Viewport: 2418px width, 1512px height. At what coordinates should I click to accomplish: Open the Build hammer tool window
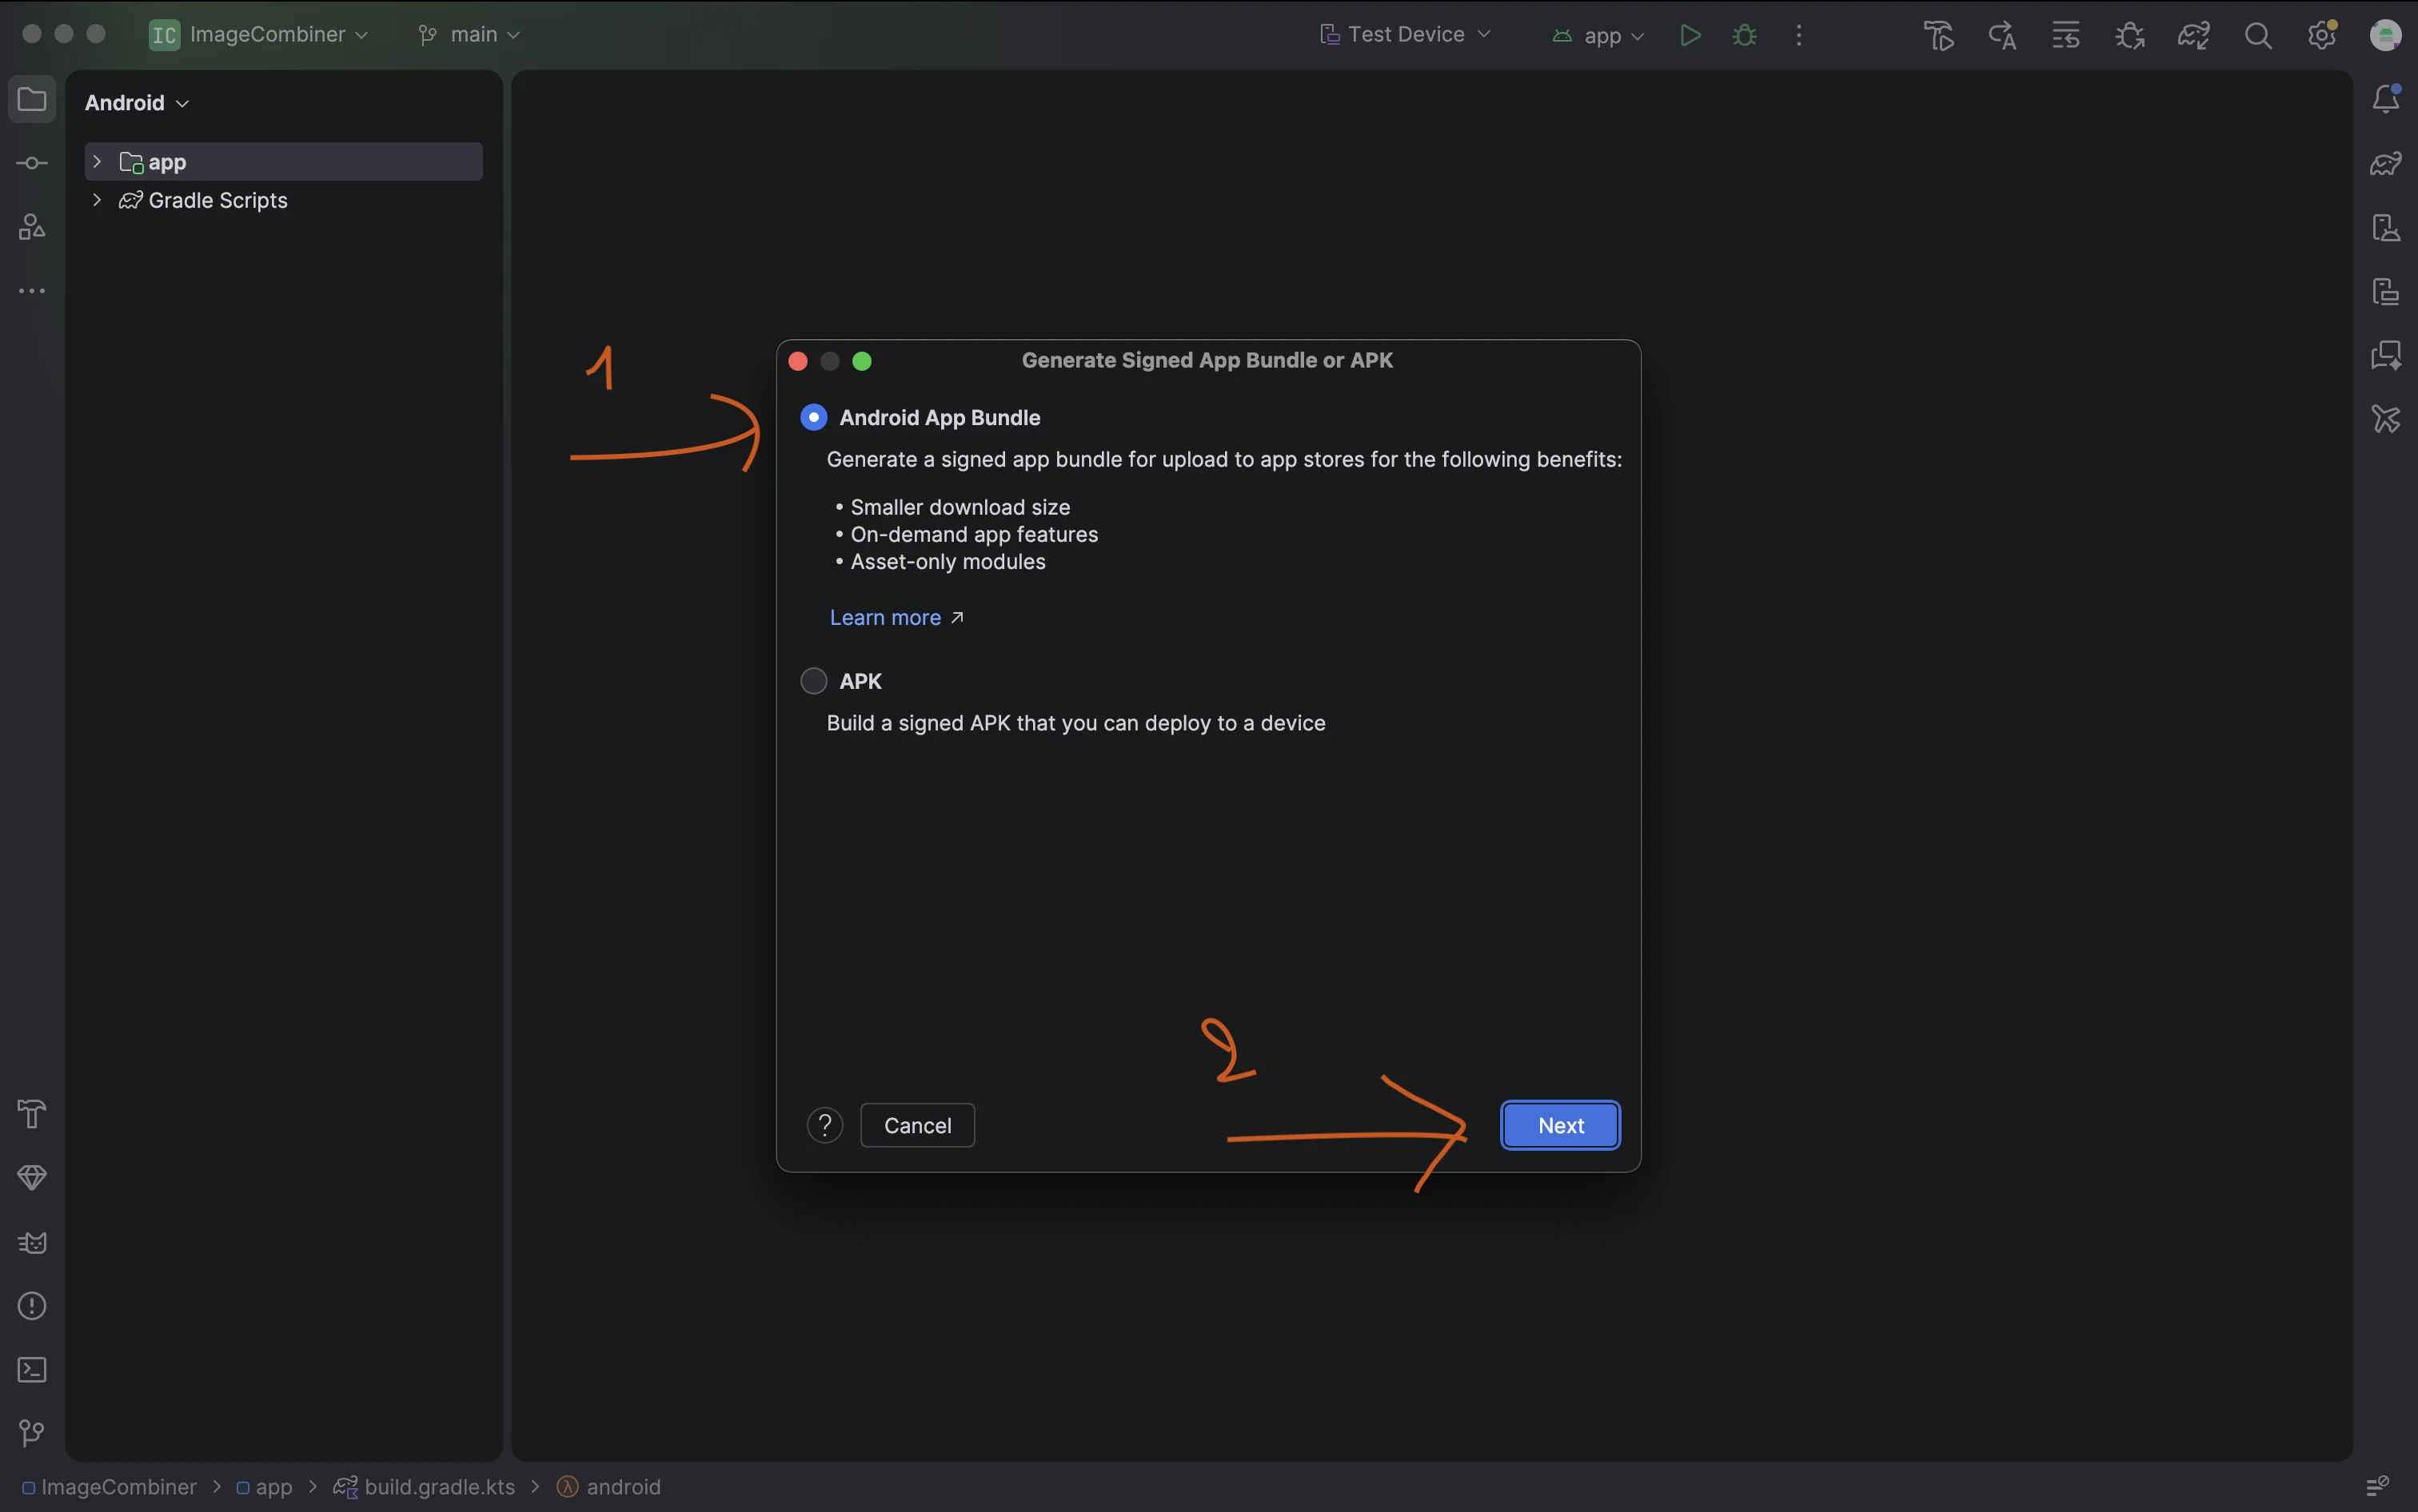pyautogui.click(x=32, y=1114)
